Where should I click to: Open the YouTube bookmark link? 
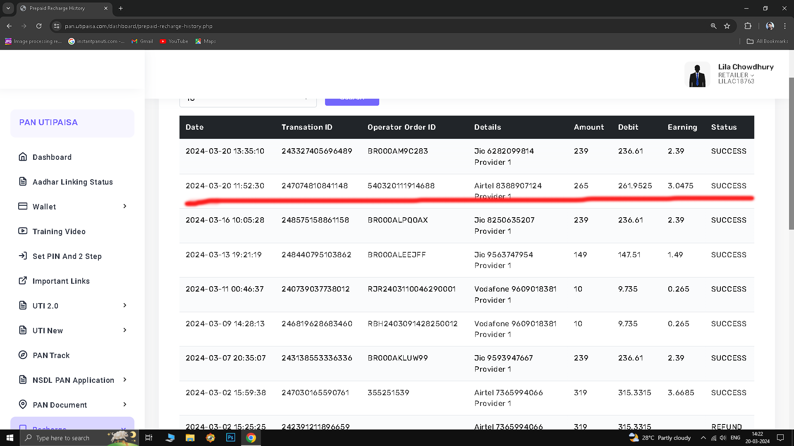[174, 41]
